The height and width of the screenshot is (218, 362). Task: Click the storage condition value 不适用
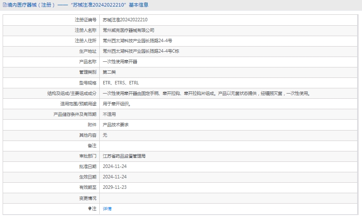[x=109, y=114]
